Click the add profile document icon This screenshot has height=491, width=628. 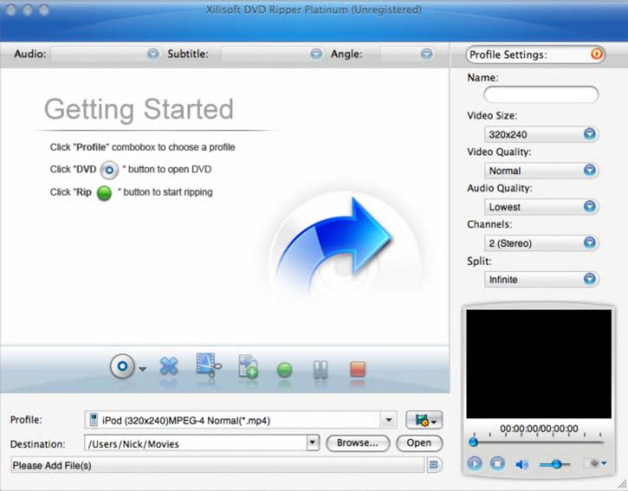[248, 366]
